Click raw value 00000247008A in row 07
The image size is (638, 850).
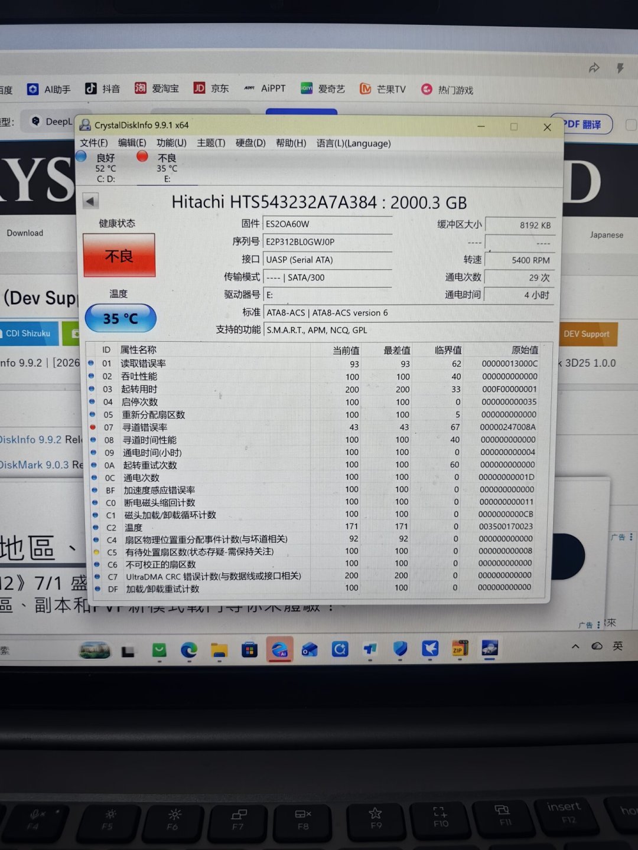coord(507,427)
